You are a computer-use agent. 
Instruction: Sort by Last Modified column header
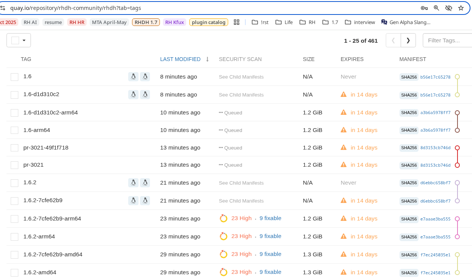coord(180,59)
